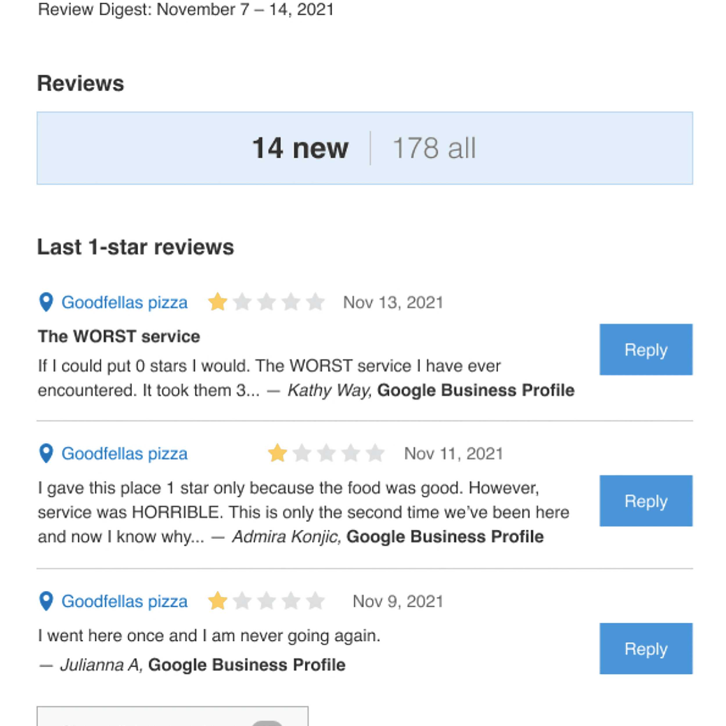Click the gold star on Julianna A's review
726x726 pixels.
pos(218,601)
